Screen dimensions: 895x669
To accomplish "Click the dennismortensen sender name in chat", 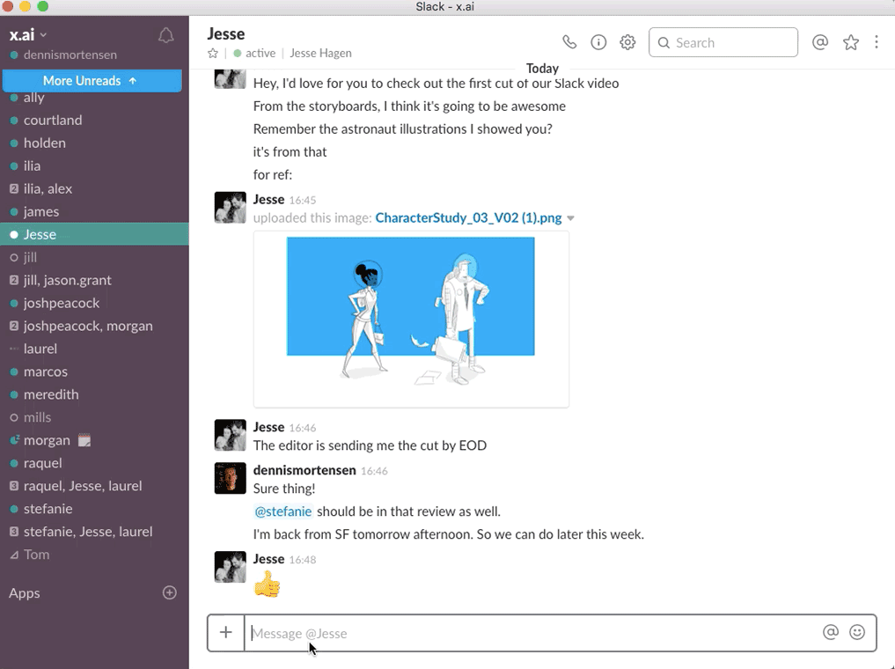I will click(x=304, y=470).
